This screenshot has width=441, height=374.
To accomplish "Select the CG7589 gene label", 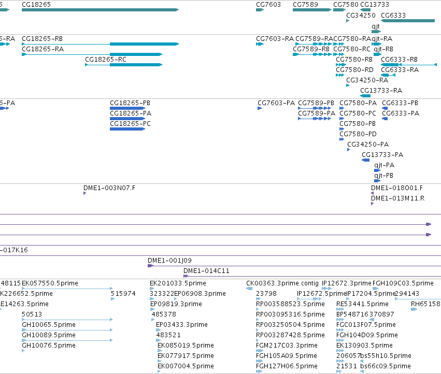I will click(x=305, y=5).
